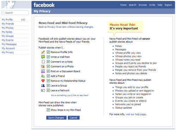Screen dimensions: 176x130
Task: Click the green speech bubble Wall Post icon
Action: pos(43,57)
